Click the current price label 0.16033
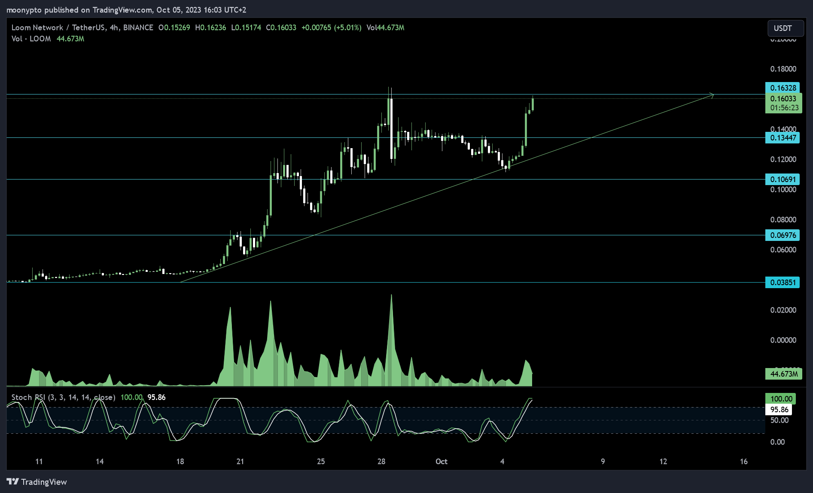 tap(783, 98)
